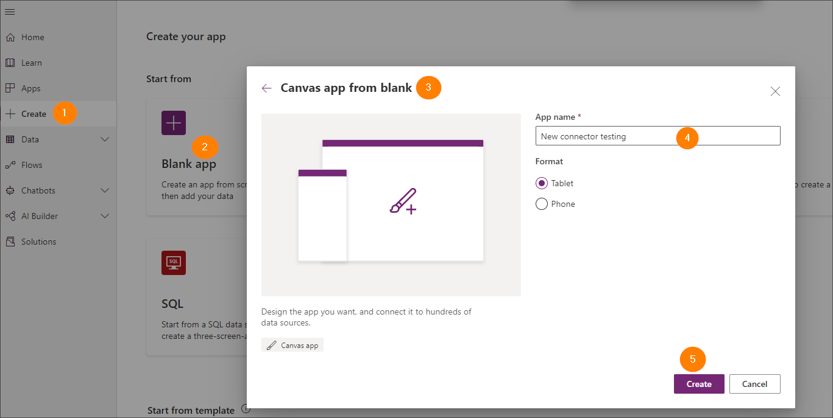Click the Solutions icon in sidebar
Image resolution: width=833 pixels, height=418 pixels.
click(10, 242)
